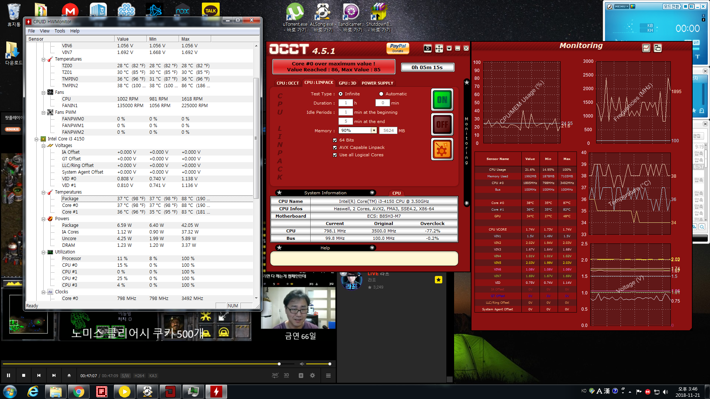Click the OCCT screenshot camera icon
The width and height of the screenshot is (710, 399).
coord(427,48)
